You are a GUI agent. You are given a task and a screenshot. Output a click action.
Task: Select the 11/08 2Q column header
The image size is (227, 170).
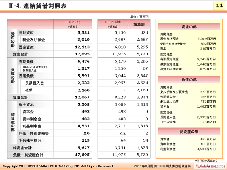click(x=73, y=24)
